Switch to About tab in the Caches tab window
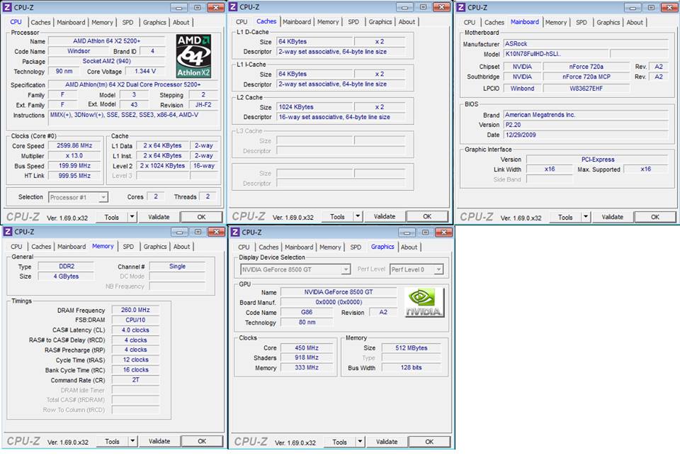This screenshot has width=680, height=468. [407, 22]
